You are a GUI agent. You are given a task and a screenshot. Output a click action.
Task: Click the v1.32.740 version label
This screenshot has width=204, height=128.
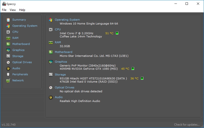click(x=9, y=125)
